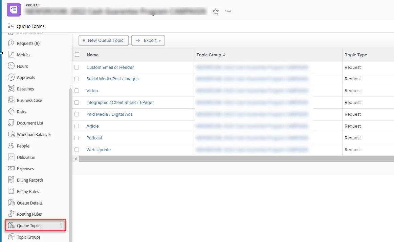Click the Utilization graph icon
The height and width of the screenshot is (242, 394).
pos(11,157)
